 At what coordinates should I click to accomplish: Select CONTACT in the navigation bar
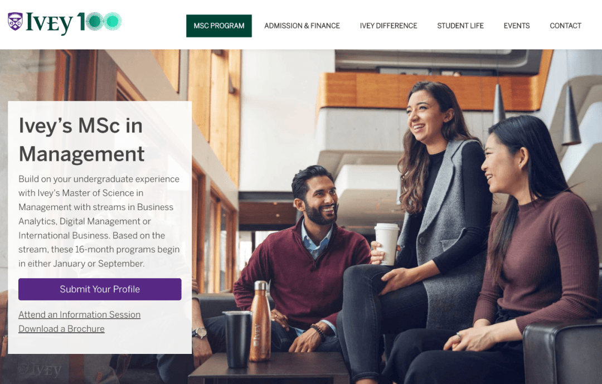pos(566,26)
